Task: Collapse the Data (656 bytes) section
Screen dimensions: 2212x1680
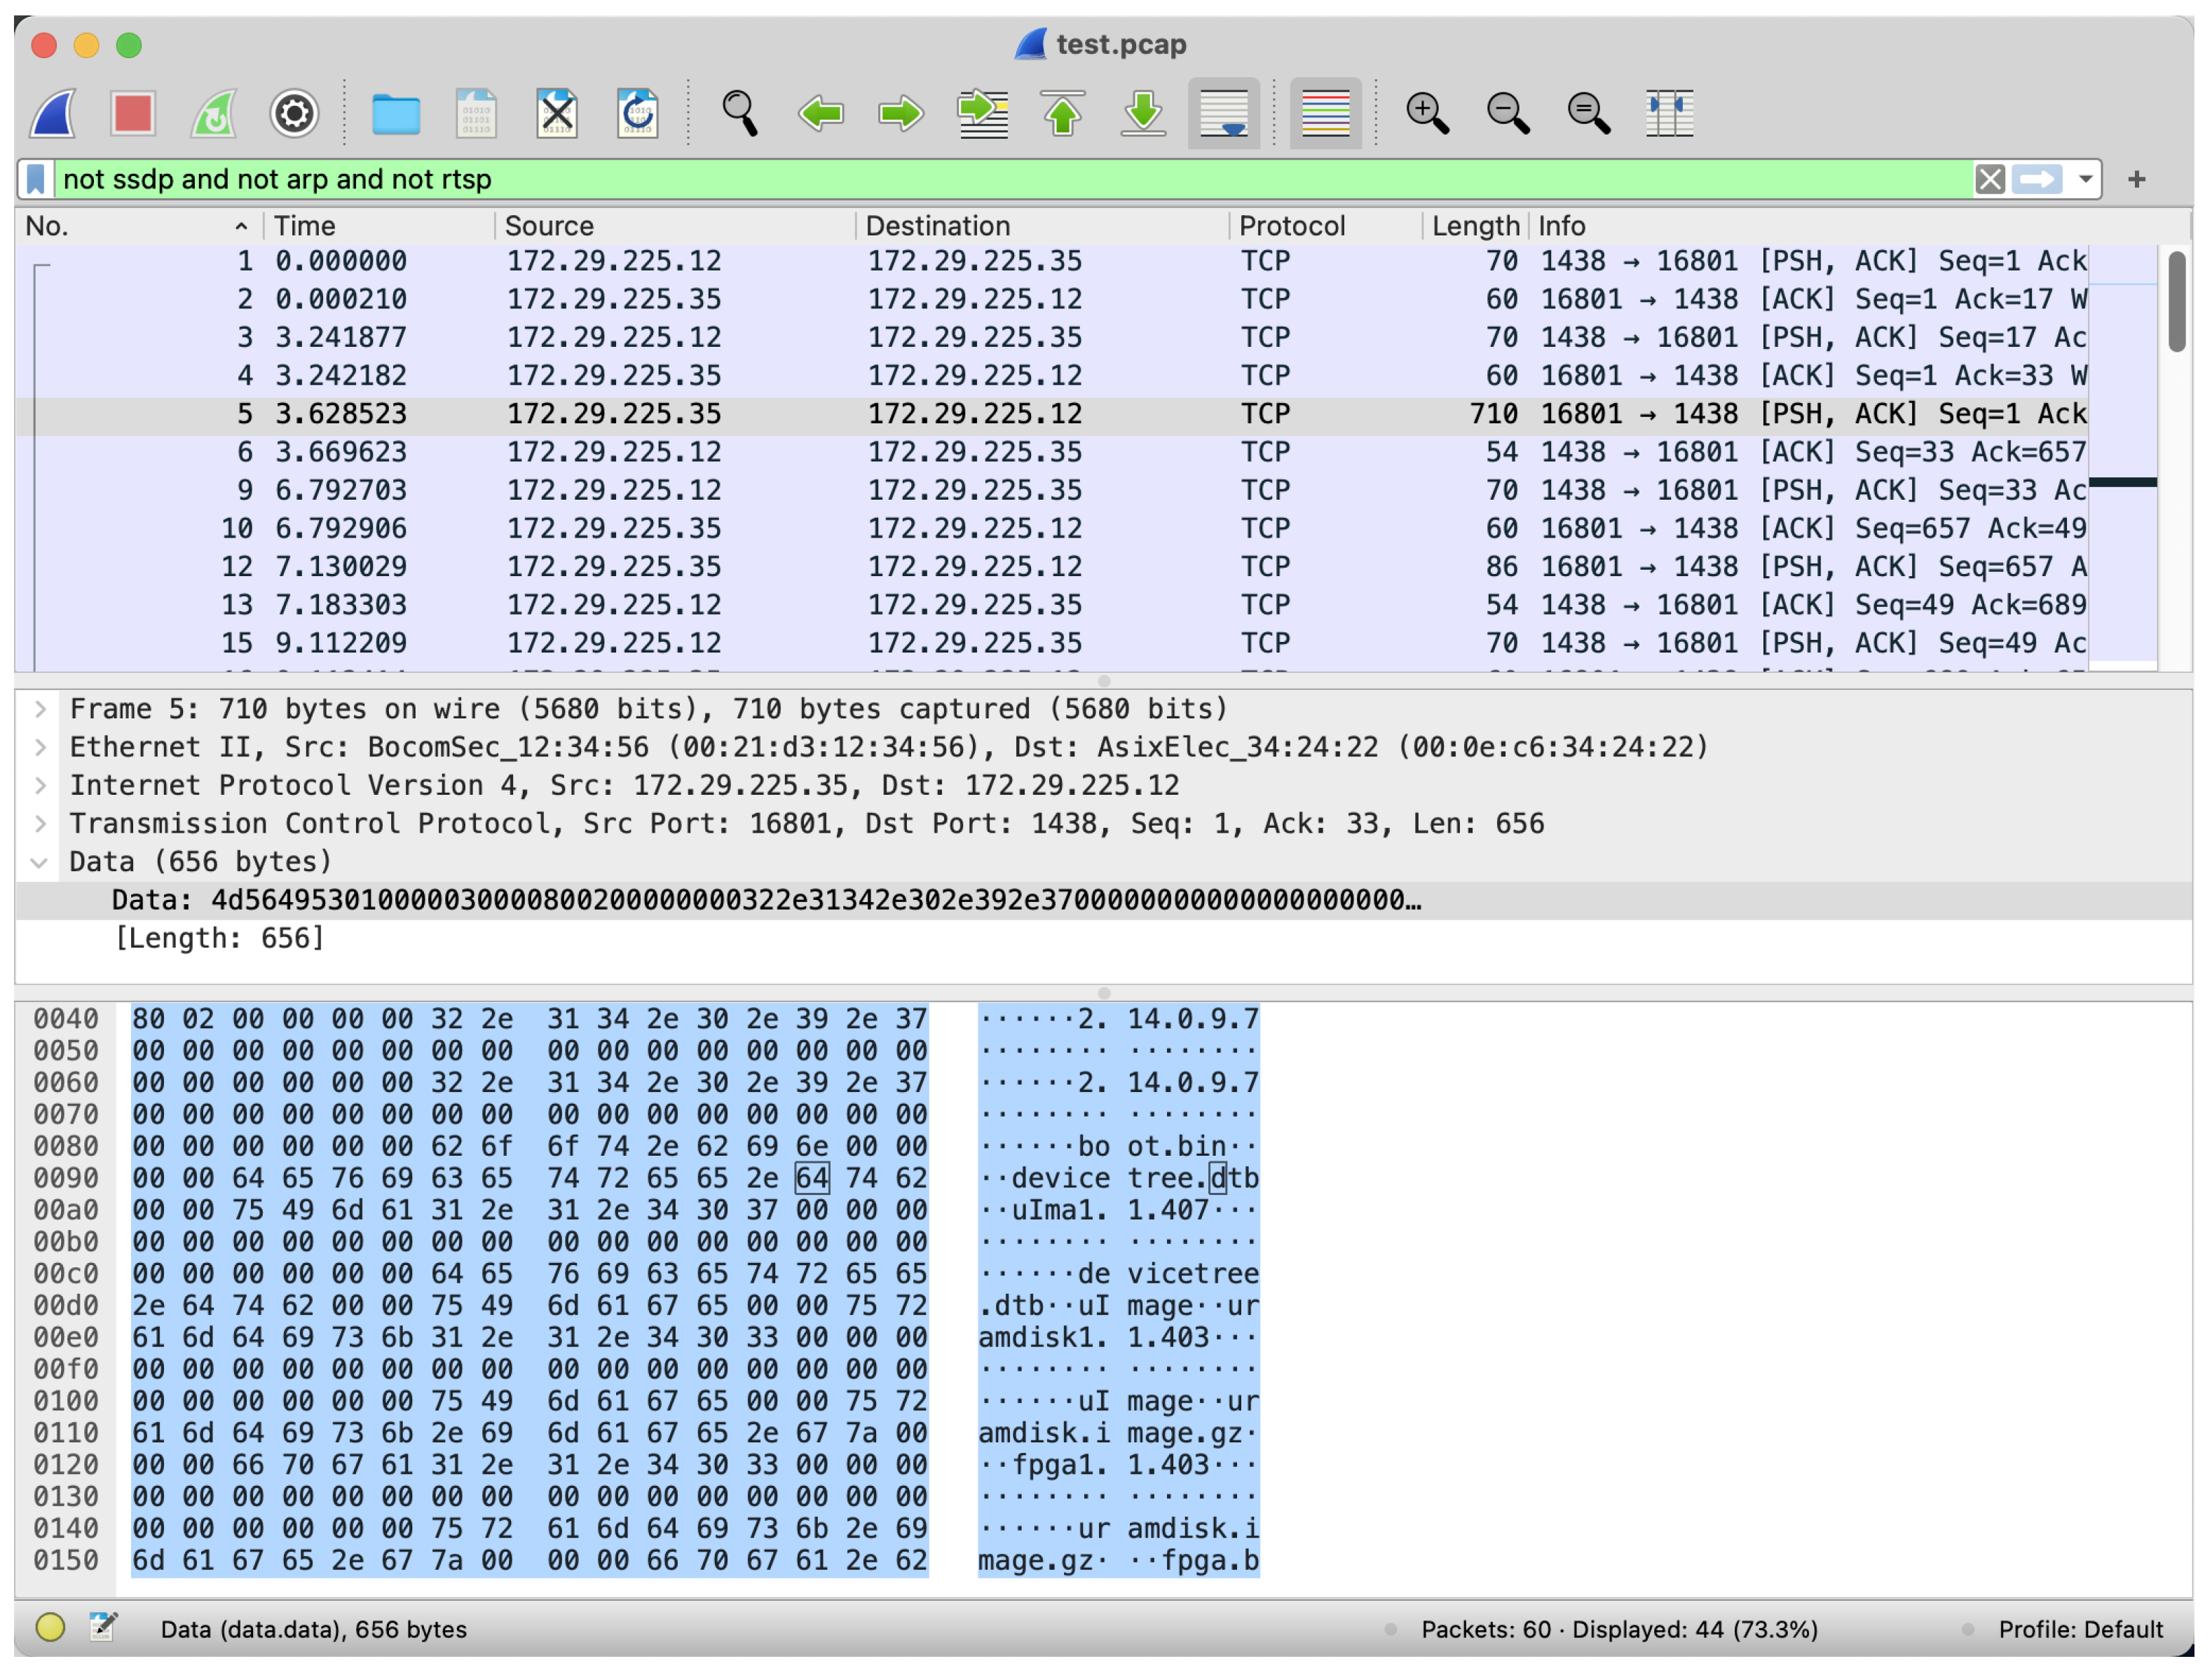Action: coord(40,862)
